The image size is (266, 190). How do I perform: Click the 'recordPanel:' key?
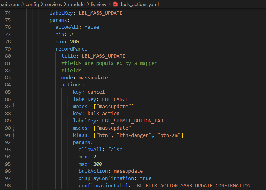click(73, 49)
